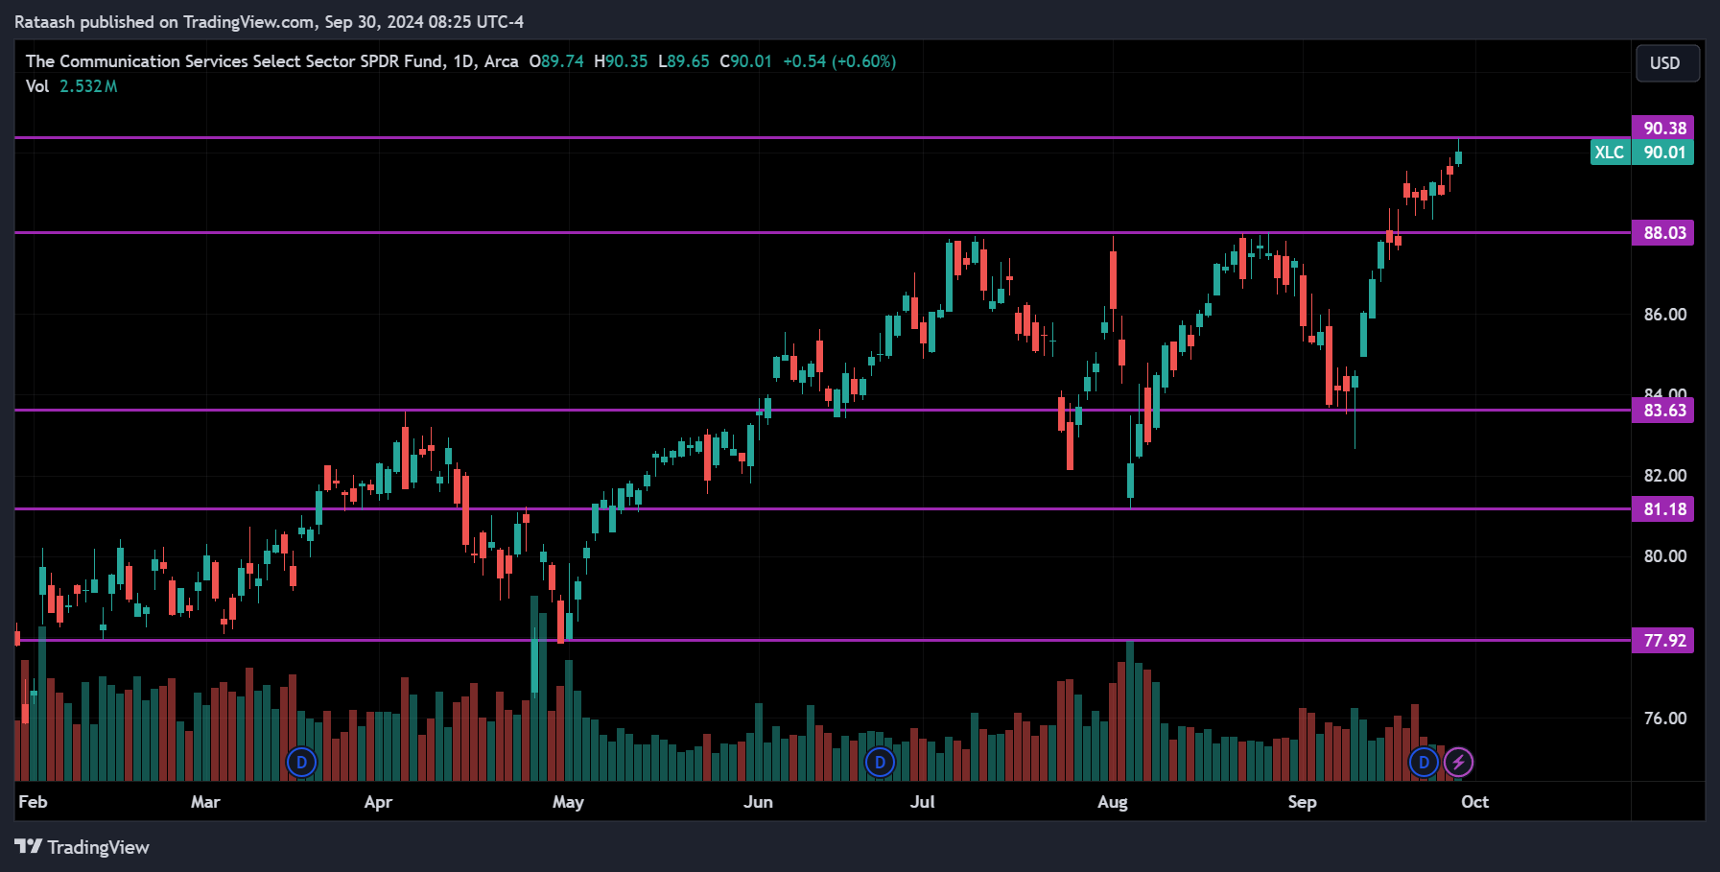Screen dimensions: 1720x872
Task: Click the Jun label on time axis
Action: 758,802
